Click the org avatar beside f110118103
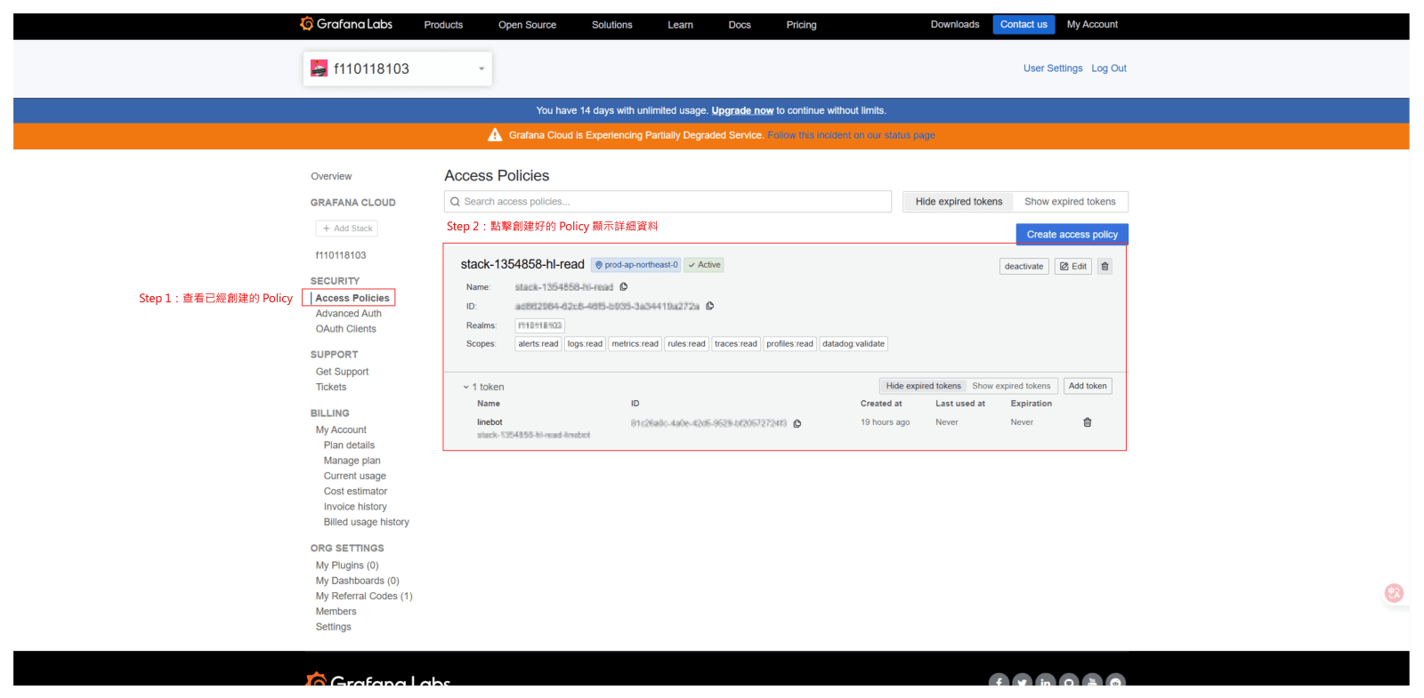Viewport: 1424px width, 698px height. point(319,68)
